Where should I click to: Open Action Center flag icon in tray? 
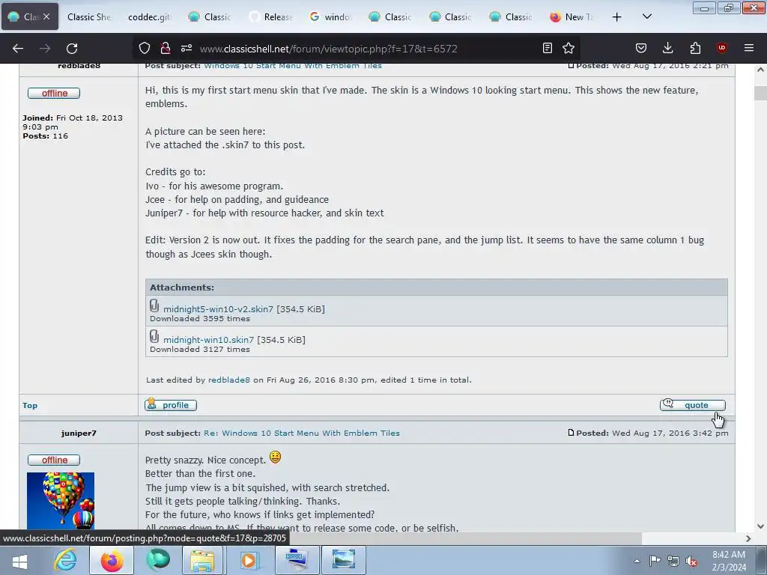[655, 561]
